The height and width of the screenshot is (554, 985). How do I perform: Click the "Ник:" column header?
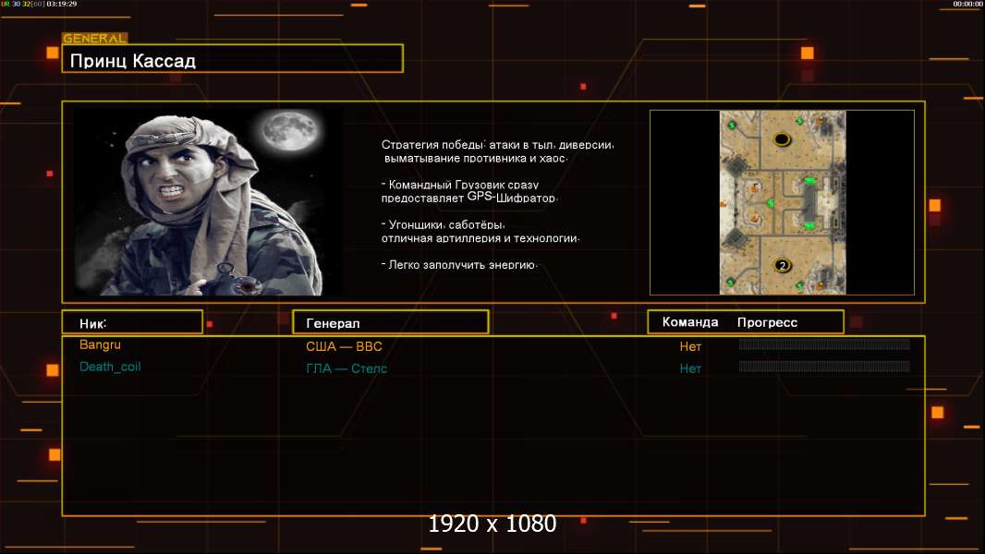(132, 322)
